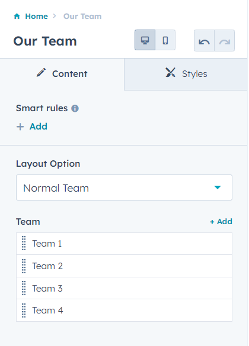Viewport: 249px width, 346px height.
Task: Click Smart rules info icon
Action: coord(75,108)
